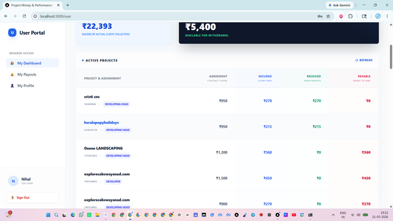Click the page vertical scrollbar thumb

click(391, 57)
